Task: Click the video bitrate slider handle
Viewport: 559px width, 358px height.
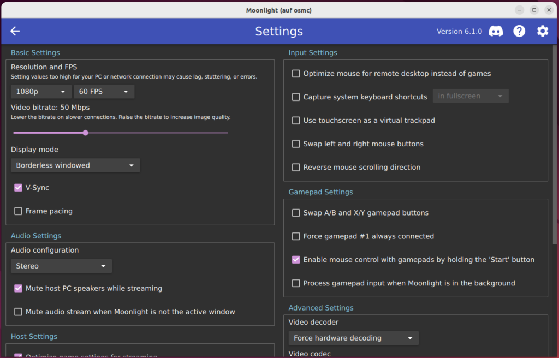Action: pyautogui.click(x=86, y=133)
